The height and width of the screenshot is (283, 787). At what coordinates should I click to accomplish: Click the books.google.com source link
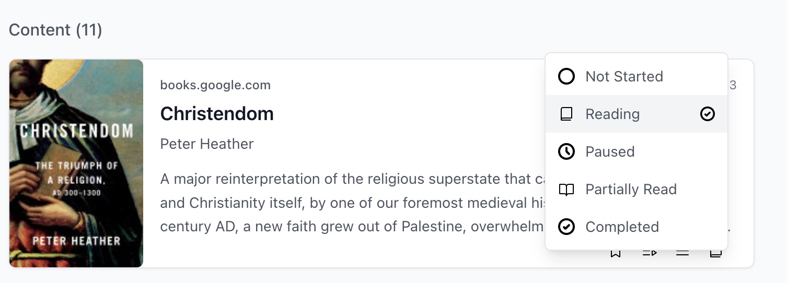coord(215,85)
